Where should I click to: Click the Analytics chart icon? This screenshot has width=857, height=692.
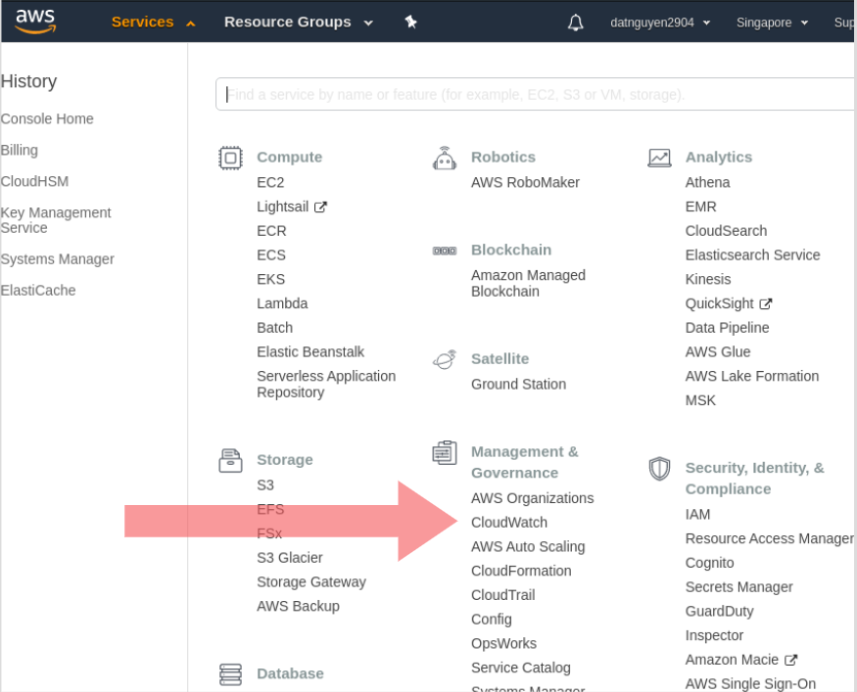click(659, 158)
